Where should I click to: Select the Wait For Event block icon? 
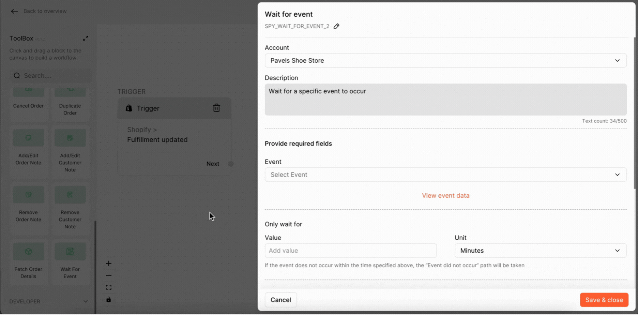point(70,252)
